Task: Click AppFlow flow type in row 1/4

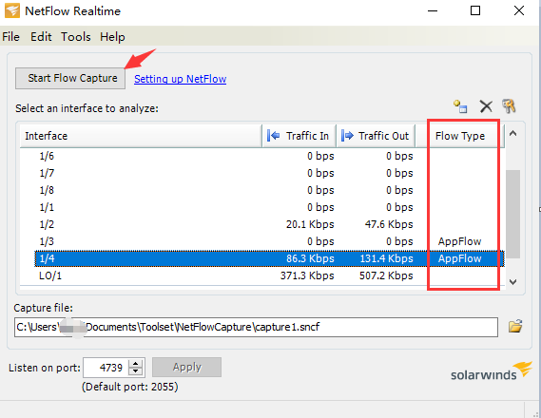Action: [459, 258]
